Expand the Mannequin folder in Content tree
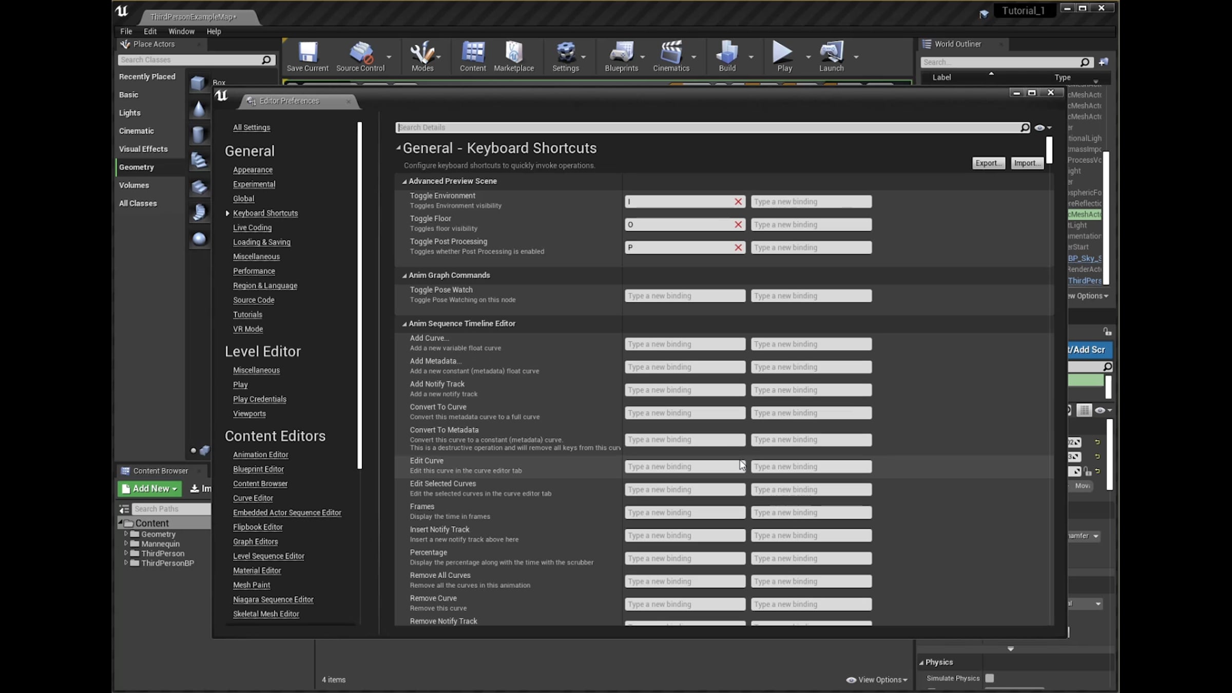The width and height of the screenshot is (1232, 693). point(126,543)
